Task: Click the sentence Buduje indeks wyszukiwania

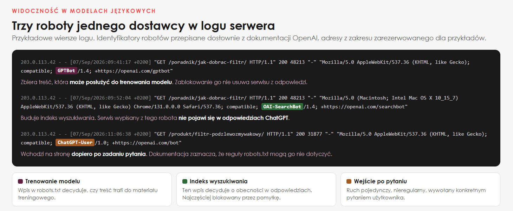Action: 58,118
